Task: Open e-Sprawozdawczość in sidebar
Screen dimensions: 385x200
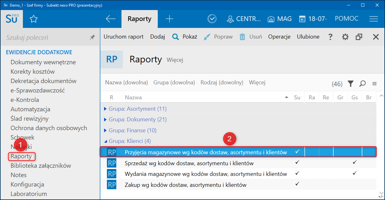Action: pyautogui.click(x=38, y=90)
